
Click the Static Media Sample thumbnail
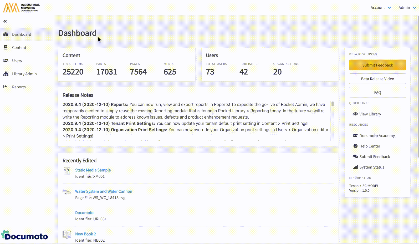click(x=67, y=171)
